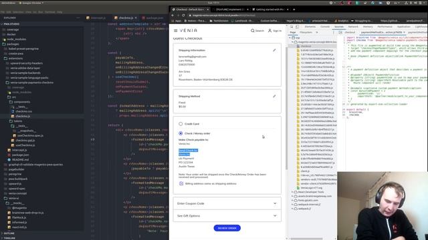The height and width of the screenshot is (240, 428).
Task: Click the Search magnifier in Venia header
Action: [x=253, y=31]
